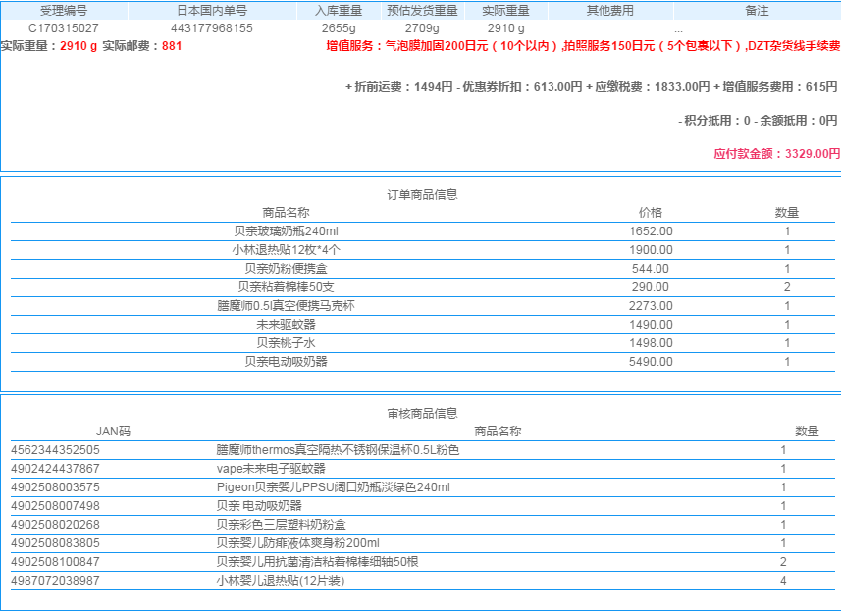The width and height of the screenshot is (841, 612).
Task: Select JAN code 4902424437867
Action: point(55,469)
